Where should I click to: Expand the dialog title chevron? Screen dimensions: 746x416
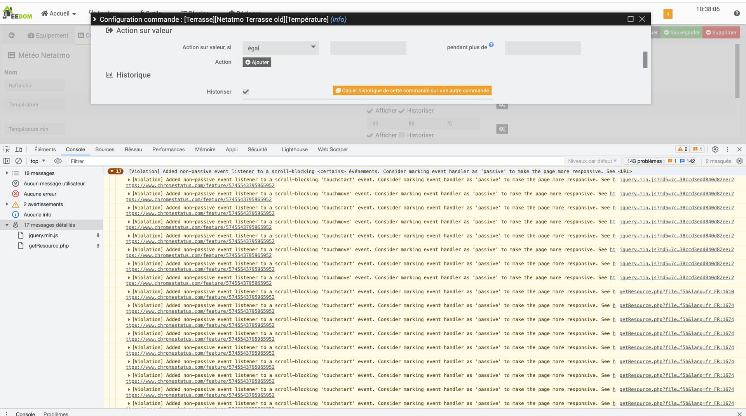point(94,19)
